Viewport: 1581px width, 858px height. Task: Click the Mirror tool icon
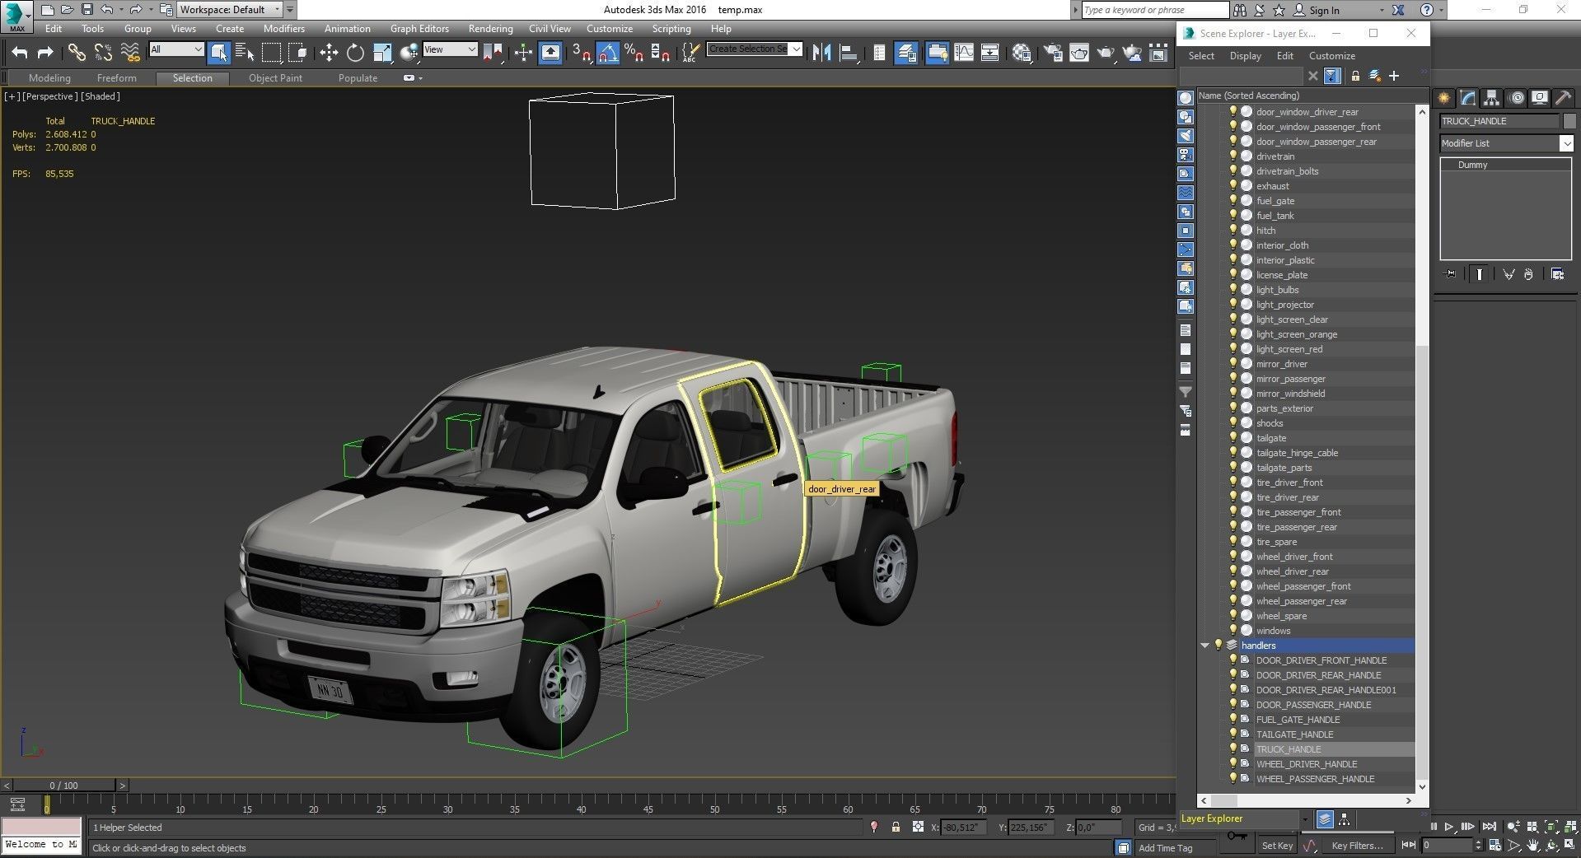821,53
